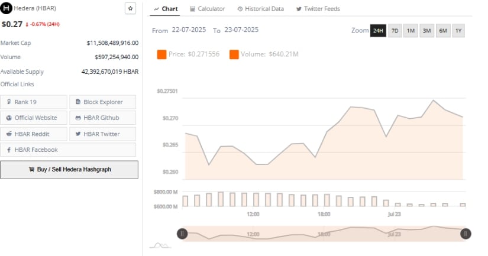Click the Hedera HBAR logo icon

point(6,8)
